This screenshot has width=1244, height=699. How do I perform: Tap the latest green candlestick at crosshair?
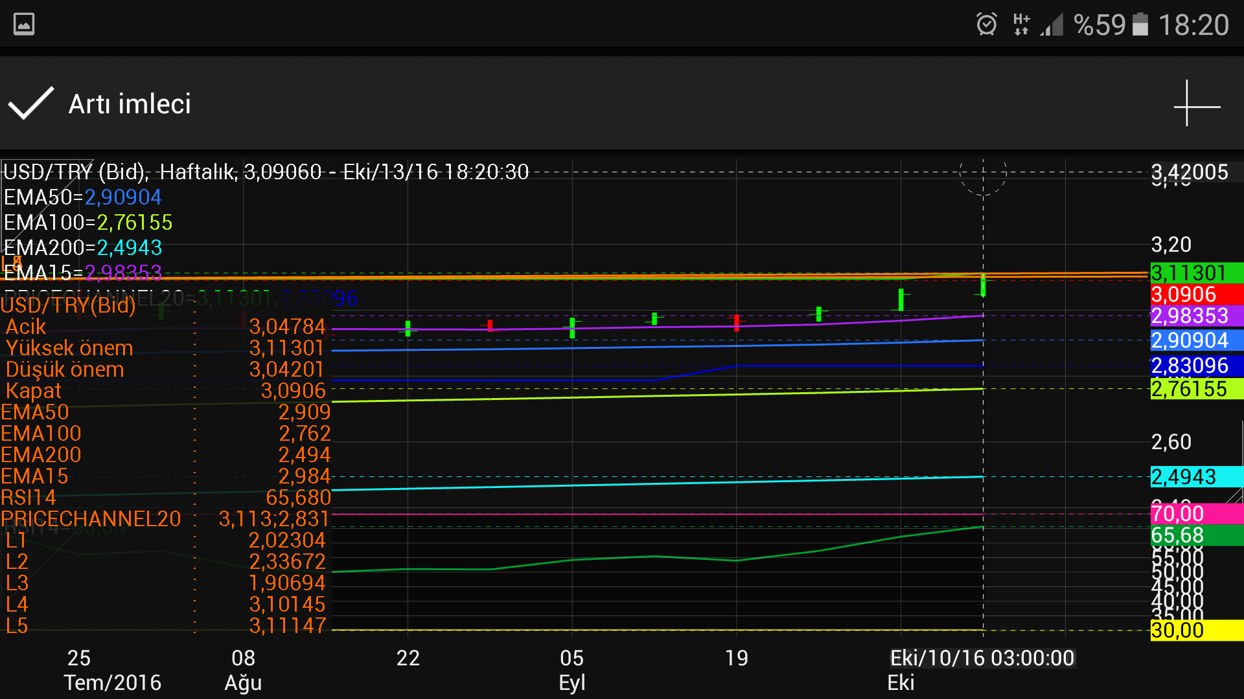point(983,286)
